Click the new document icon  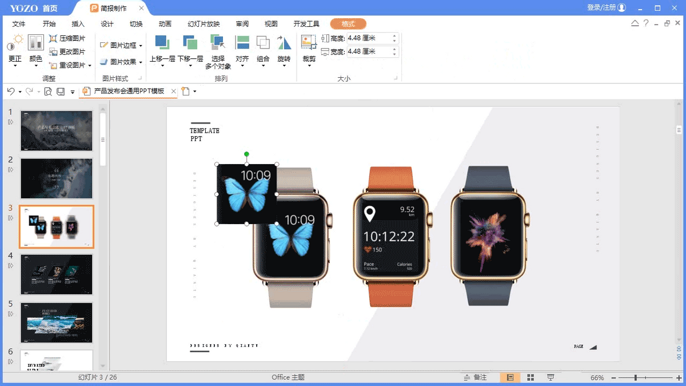click(185, 91)
